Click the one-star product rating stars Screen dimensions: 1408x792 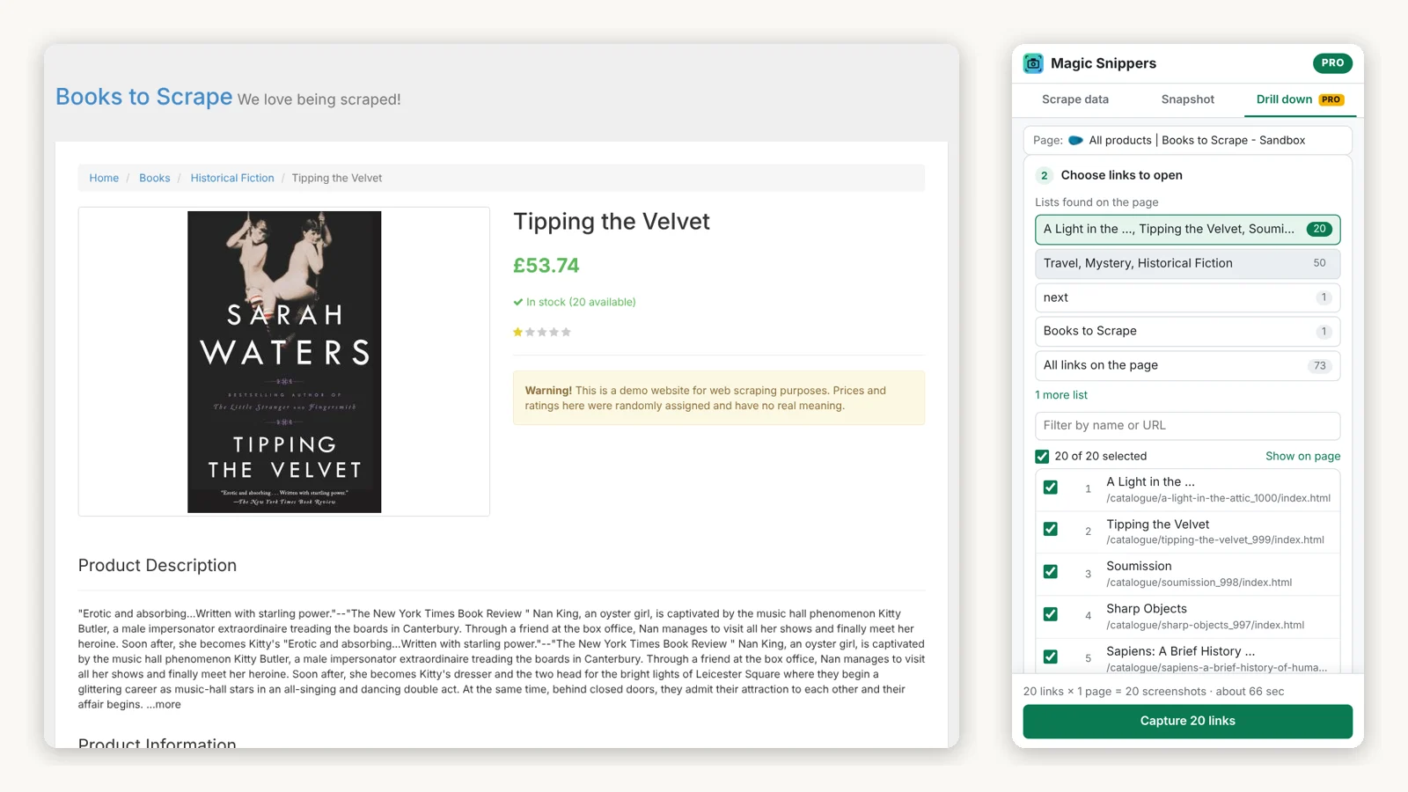pos(542,332)
